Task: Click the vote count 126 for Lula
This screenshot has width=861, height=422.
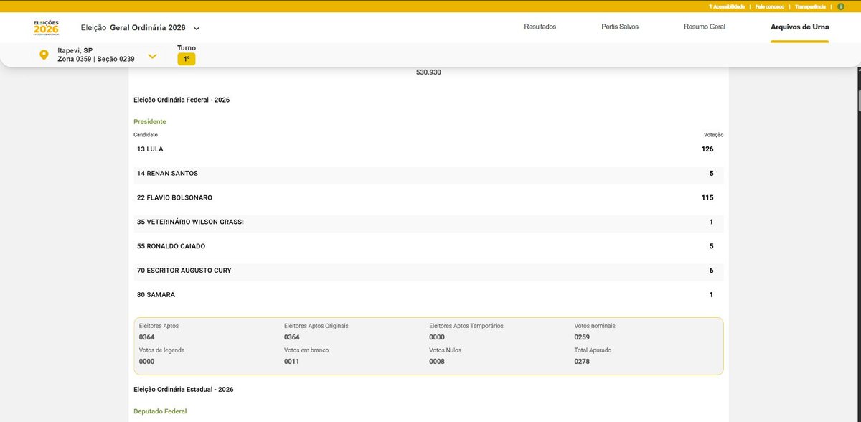Action: pos(707,149)
